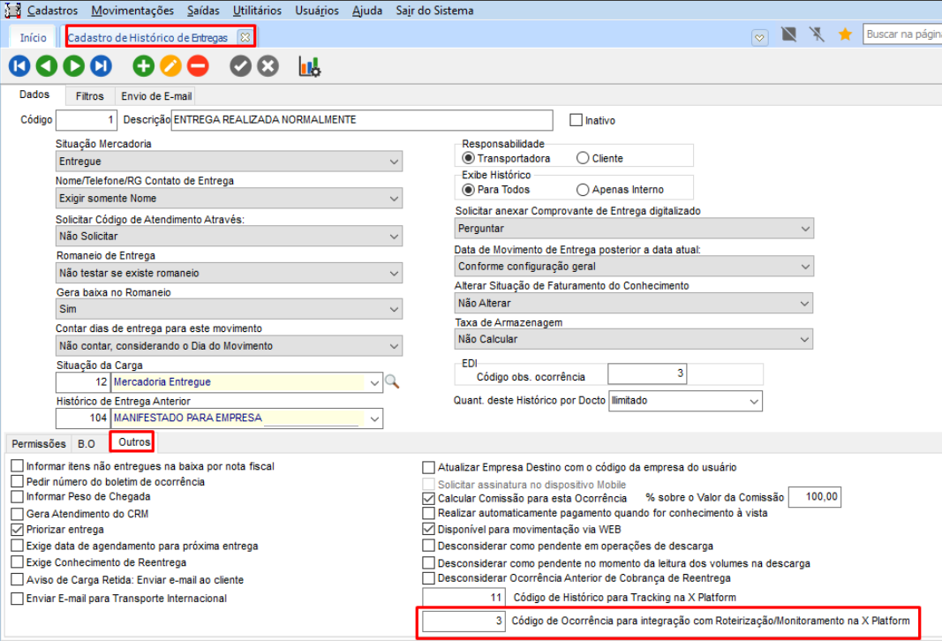
Task: Close the Cadastro de Histórico de Entregas tab
Action: pyautogui.click(x=245, y=37)
